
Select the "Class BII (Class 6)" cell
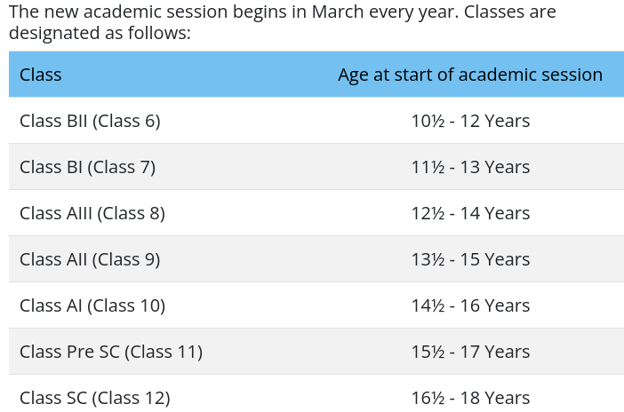point(90,121)
